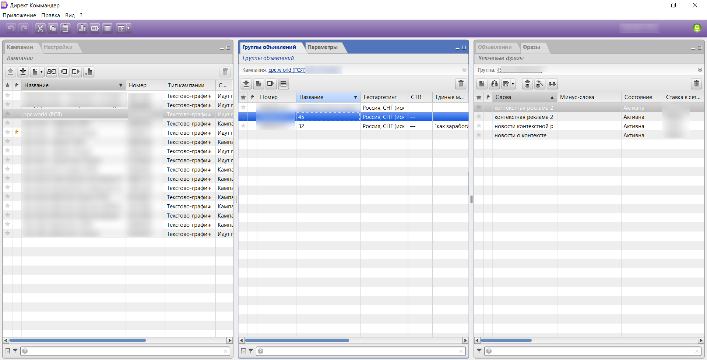
Task: Expand the new campaign dropdown arrow in the Кампании toolbar
Action: click(x=41, y=72)
